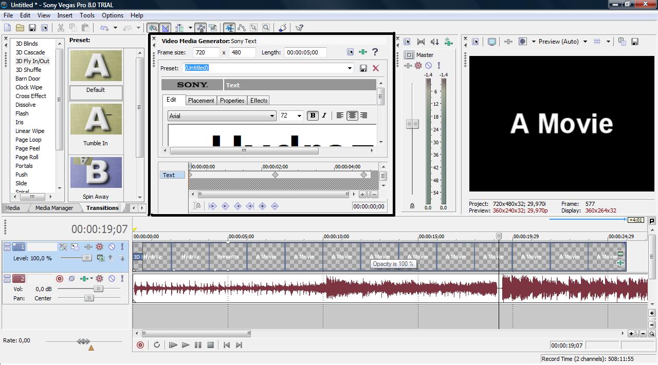The height and width of the screenshot is (365, 658).
Task: Create a new project from the toolbar
Action: point(7,28)
